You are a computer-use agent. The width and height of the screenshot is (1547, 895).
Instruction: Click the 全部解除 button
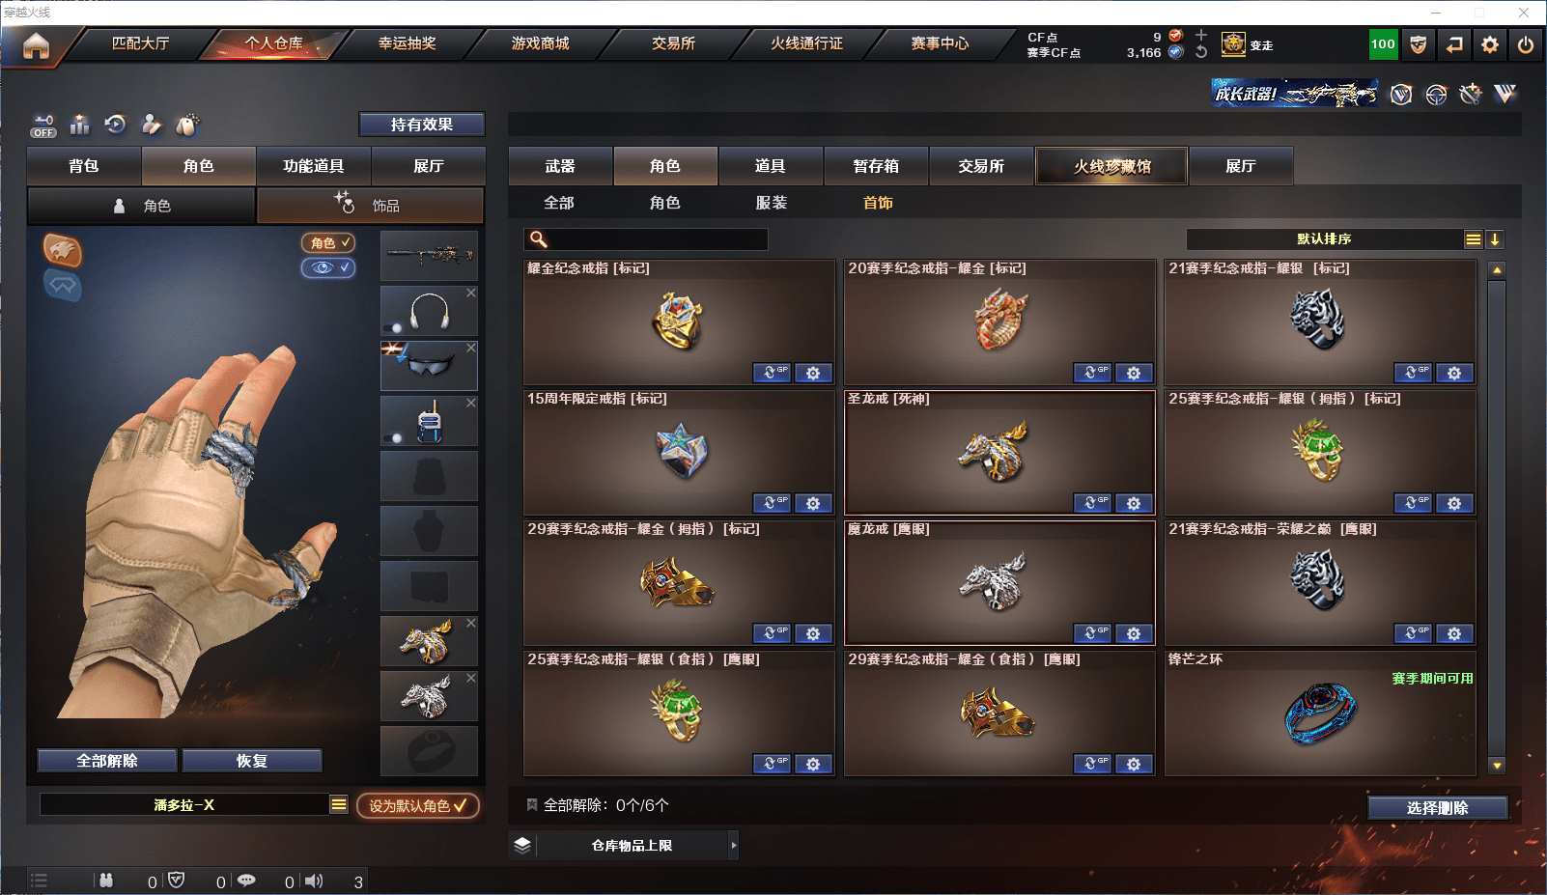107,761
